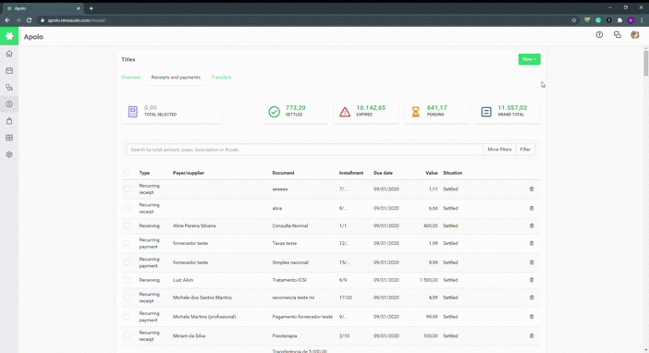Click the document Tratamento ICSI
The height and width of the screenshot is (353, 649).
pyautogui.click(x=289, y=280)
